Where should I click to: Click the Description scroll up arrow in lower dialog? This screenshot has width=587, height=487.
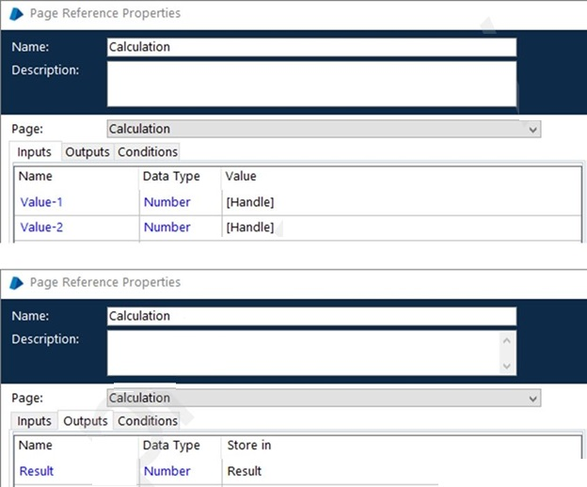point(506,340)
